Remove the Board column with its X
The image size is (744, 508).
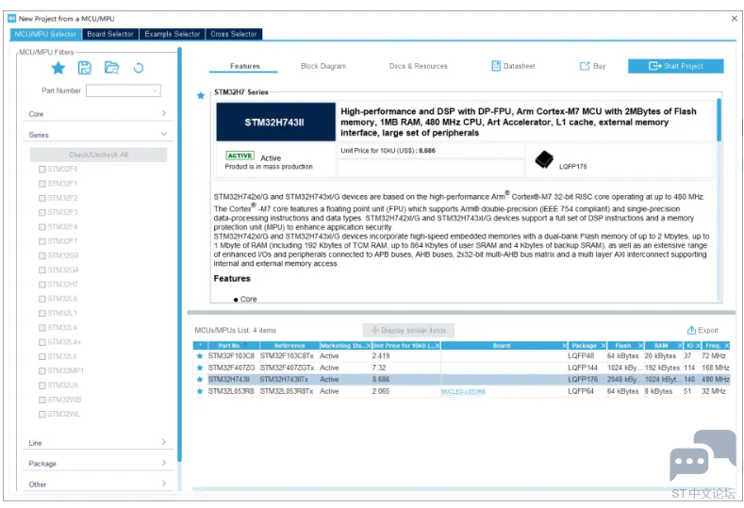pos(564,346)
